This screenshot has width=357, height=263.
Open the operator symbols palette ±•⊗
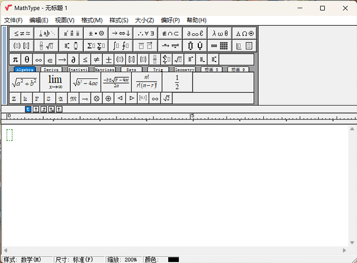pos(96,33)
